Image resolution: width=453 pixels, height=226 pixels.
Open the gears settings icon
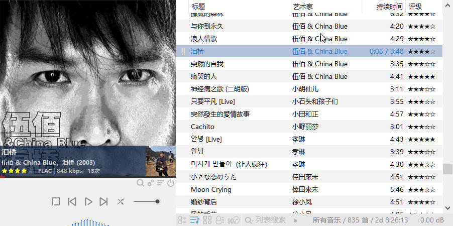coord(151,183)
